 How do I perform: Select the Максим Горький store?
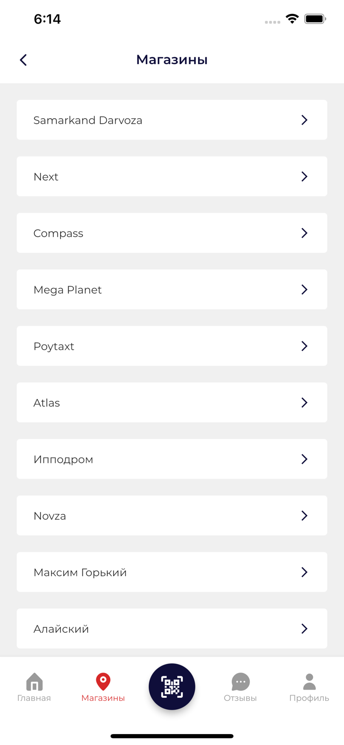tap(172, 572)
